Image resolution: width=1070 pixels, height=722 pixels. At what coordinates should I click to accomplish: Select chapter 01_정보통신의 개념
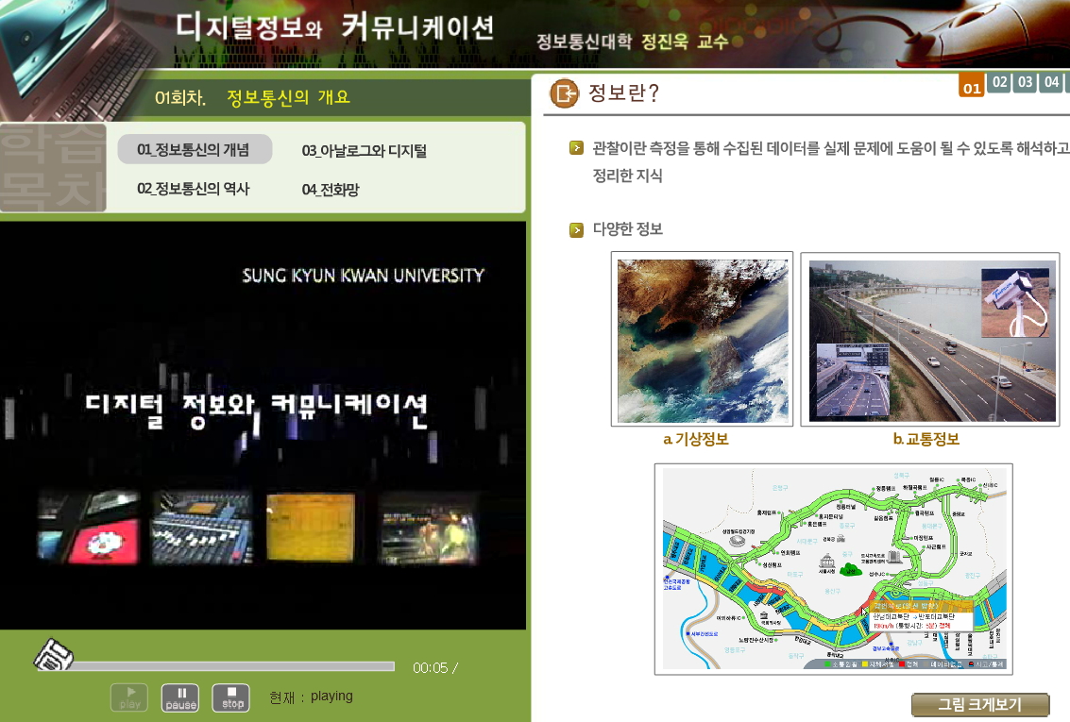pyautogui.click(x=194, y=149)
